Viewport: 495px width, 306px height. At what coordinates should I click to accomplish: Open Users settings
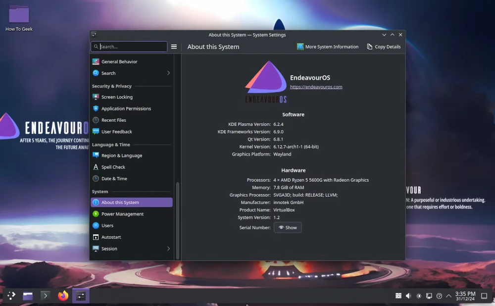coord(106,225)
